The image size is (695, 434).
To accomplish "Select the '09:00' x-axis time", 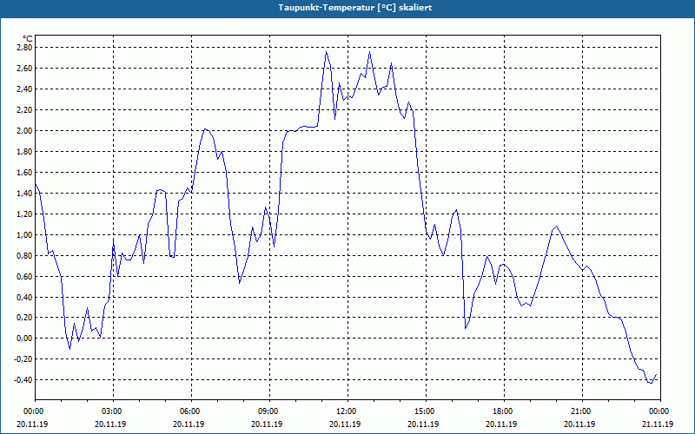I will pyautogui.click(x=269, y=411).
